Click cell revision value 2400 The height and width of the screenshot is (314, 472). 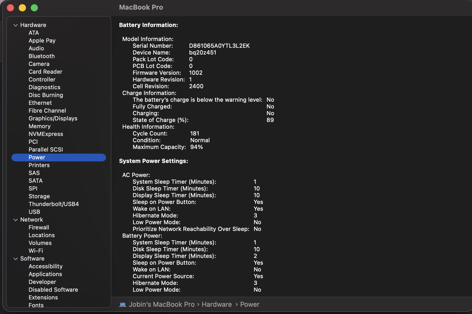pyautogui.click(x=196, y=86)
